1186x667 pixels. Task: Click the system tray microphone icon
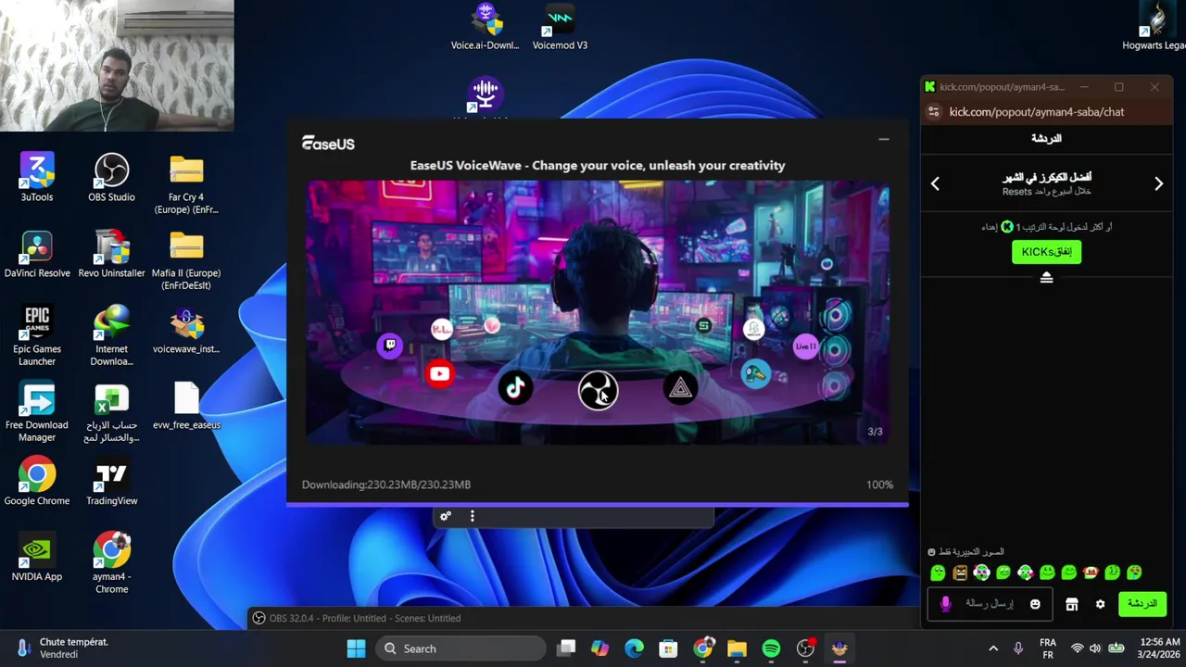point(1018,648)
